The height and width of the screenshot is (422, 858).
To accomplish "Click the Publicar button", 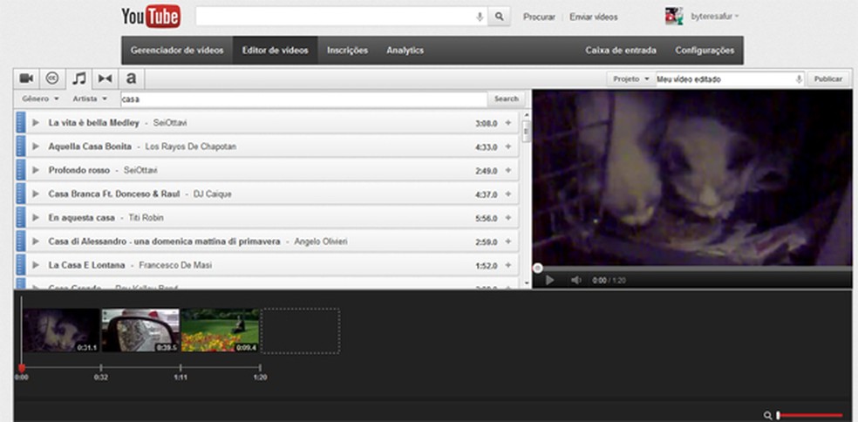I will [x=827, y=79].
